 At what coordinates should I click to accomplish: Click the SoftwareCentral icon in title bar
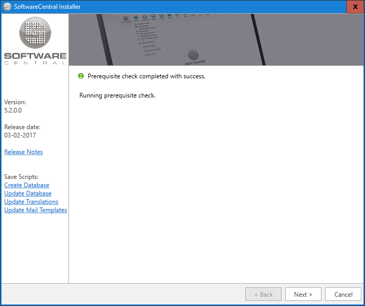(x=7, y=7)
